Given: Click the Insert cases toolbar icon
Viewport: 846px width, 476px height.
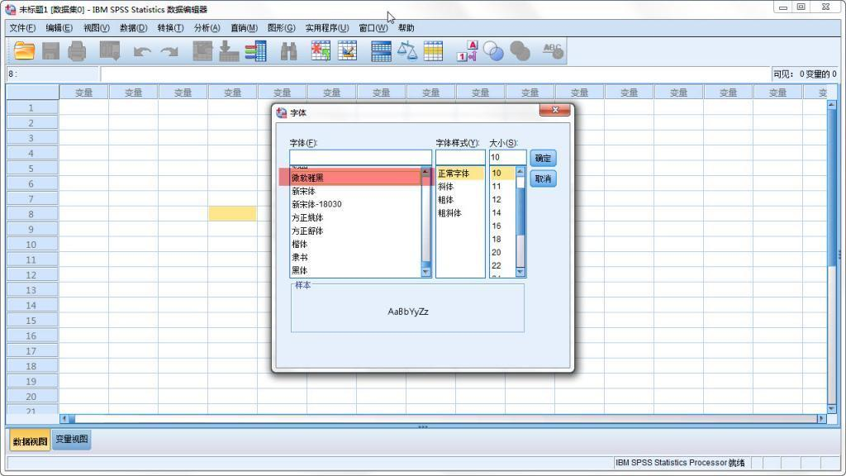Looking at the screenshot, I should pos(321,51).
